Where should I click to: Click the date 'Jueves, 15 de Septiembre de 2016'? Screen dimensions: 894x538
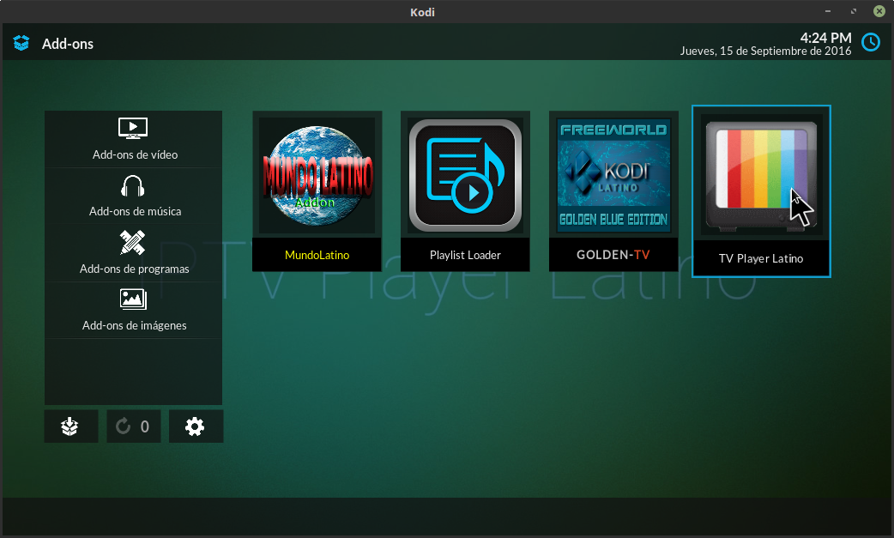[765, 51]
